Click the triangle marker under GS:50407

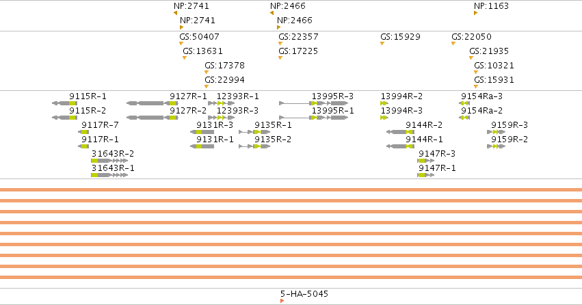tap(181, 43)
